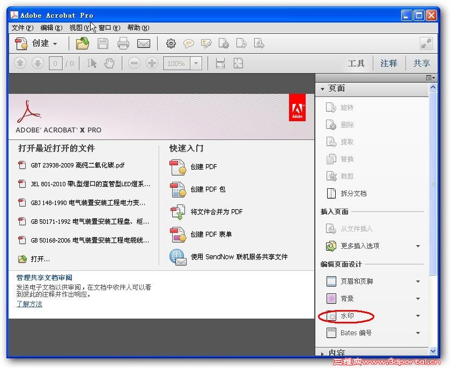Screen dimensions: 451x369
Task: Open the 编辑(E) menu
Action: tap(51, 27)
